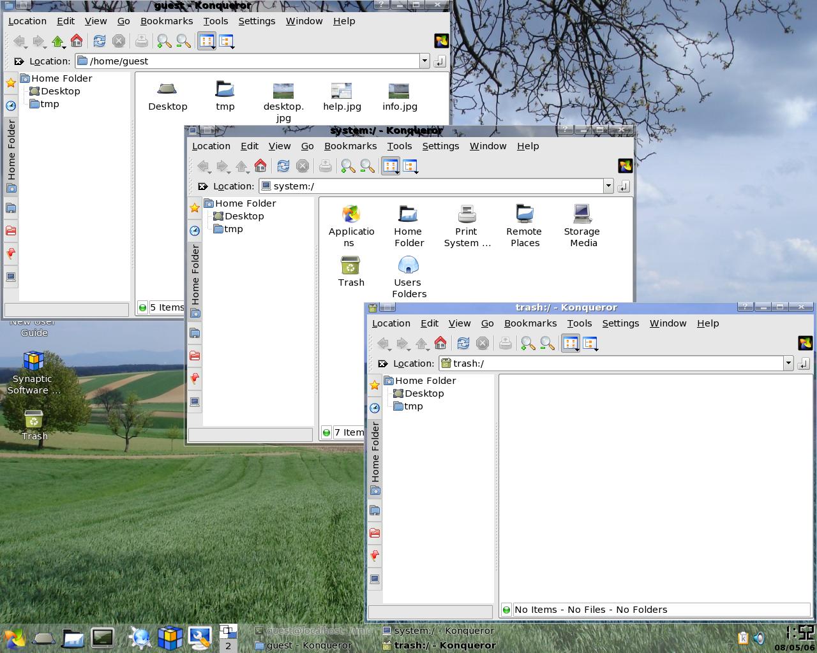Open Remote Places in system:/ window
The image size is (817, 653).
pos(525,226)
